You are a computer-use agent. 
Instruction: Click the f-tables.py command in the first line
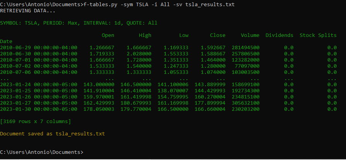[97, 4]
